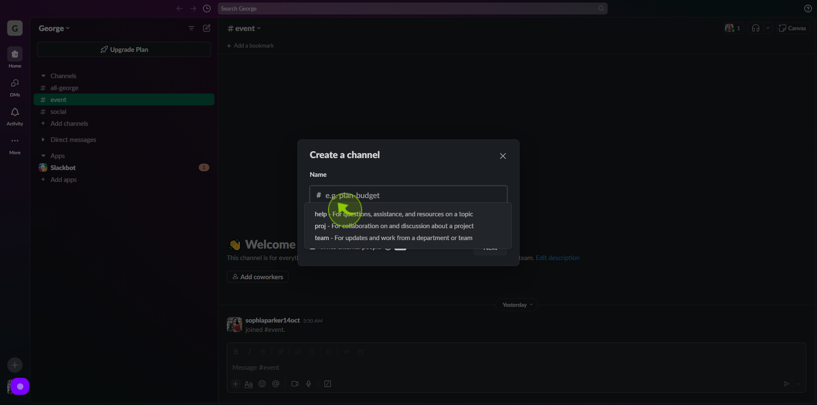Click Add channels
The width and height of the screenshot is (817, 405).
coord(124,124)
